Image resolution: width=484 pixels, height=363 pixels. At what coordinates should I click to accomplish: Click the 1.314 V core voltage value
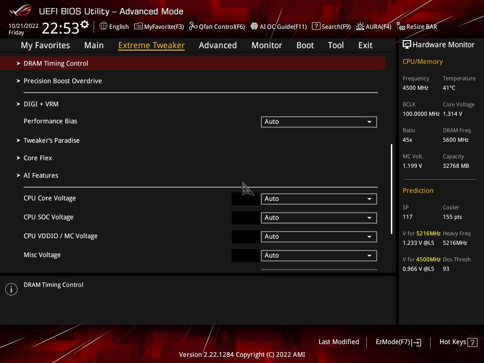point(452,114)
